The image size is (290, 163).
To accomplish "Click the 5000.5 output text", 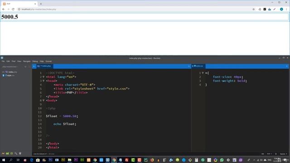I will [x=10, y=17].
